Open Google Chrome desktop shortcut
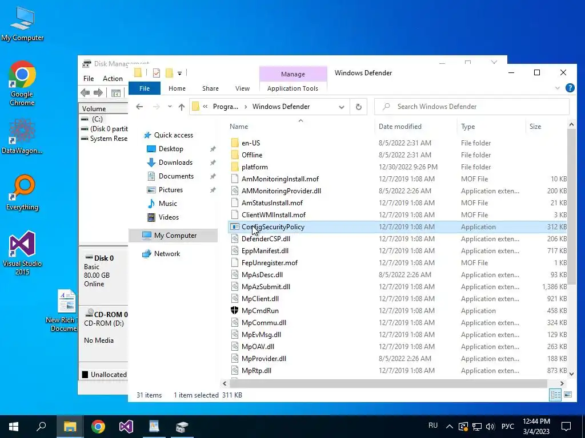585x438 pixels. (x=22, y=83)
